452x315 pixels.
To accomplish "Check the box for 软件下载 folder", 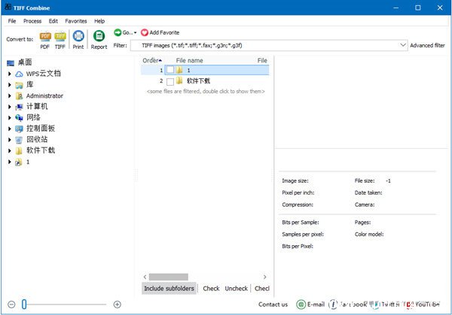I will point(170,80).
